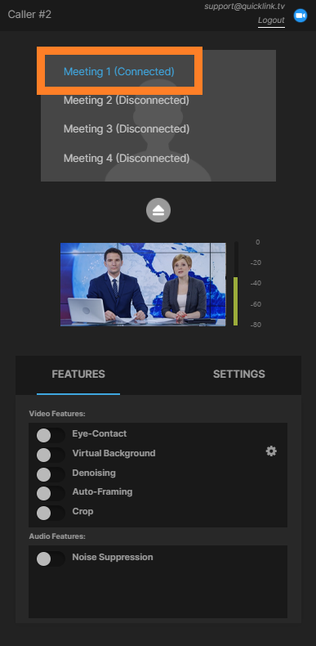Open the SETTINGS tab
This screenshot has height=646, width=316.
(238, 375)
